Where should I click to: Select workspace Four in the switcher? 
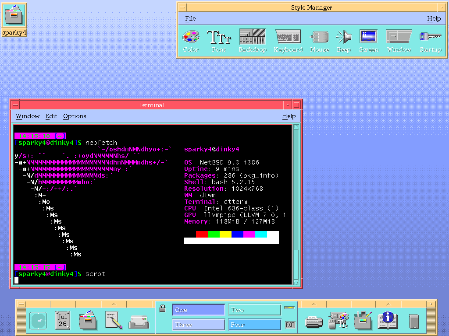(x=254, y=325)
